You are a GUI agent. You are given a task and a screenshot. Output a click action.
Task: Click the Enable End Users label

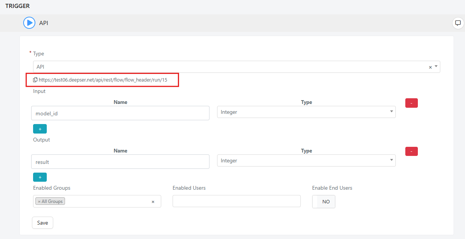point(332,188)
